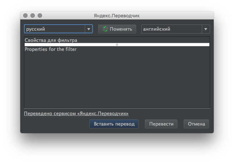Click the Properties for the filter translation
The height and width of the screenshot is (162, 234).
[51, 49]
